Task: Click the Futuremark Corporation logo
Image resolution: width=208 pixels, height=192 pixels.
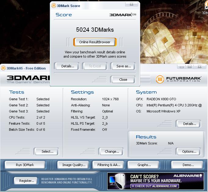Action: point(178,79)
